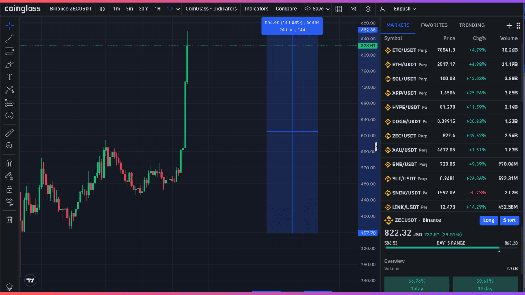
Task: Toggle hide all drawings eye icon
Action: [x=9, y=201]
